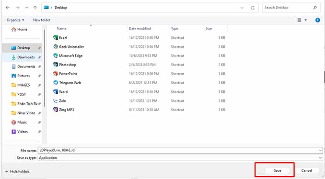Viewport: 325px width, 179px height.
Task: Click the Name column sort arrow
Action: tap(91, 25)
